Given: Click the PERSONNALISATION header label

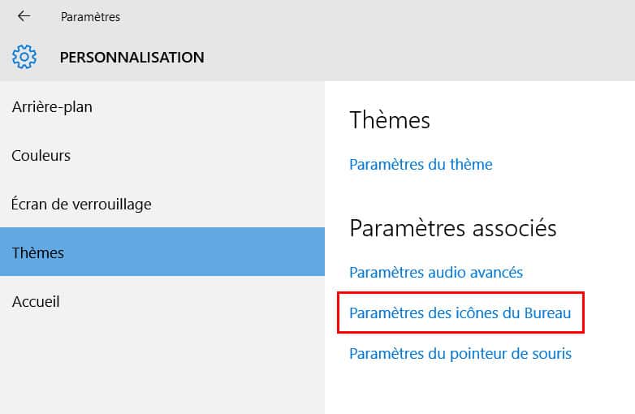Looking at the screenshot, I should pyautogui.click(x=132, y=57).
